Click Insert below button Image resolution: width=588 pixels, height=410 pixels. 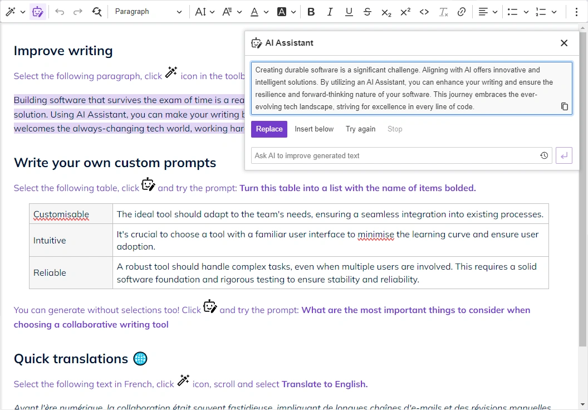(x=314, y=129)
